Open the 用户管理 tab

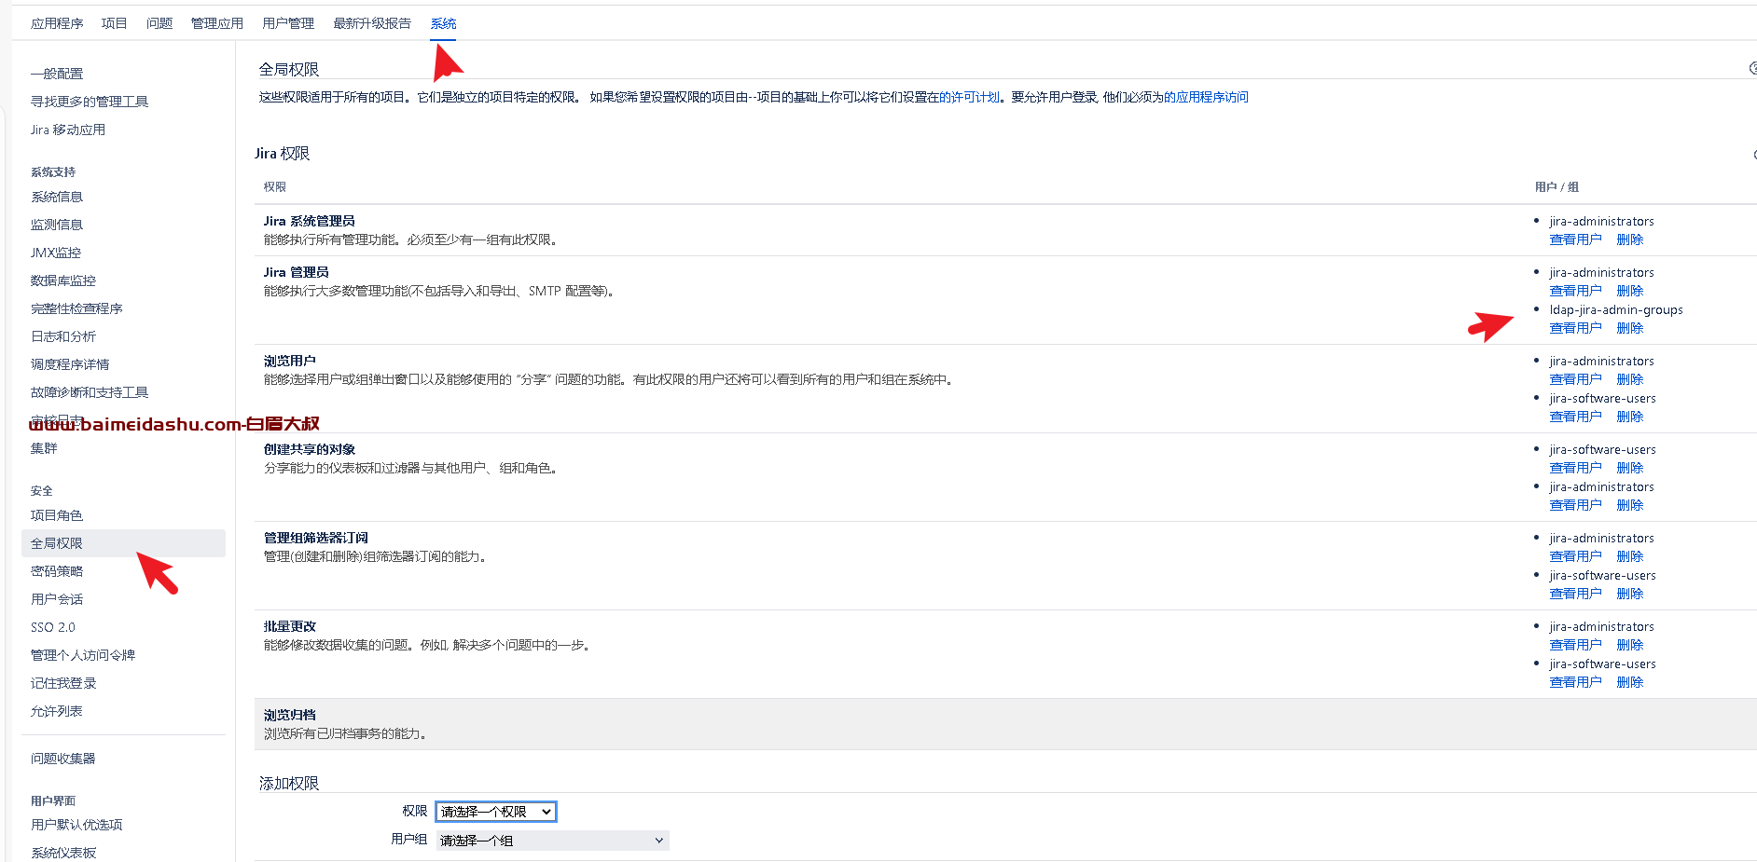click(288, 23)
